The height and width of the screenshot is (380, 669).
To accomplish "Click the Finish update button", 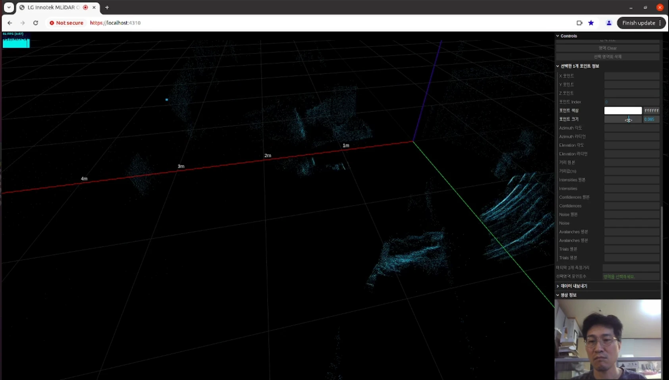I will coord(638,23).
